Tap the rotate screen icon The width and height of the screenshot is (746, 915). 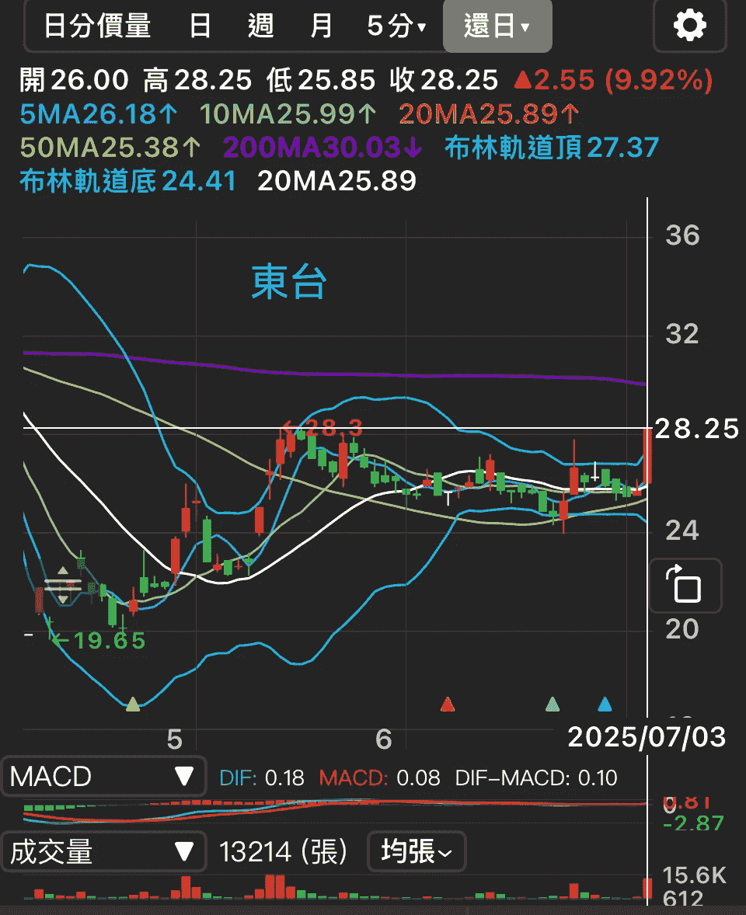click(x=685, y=586)
